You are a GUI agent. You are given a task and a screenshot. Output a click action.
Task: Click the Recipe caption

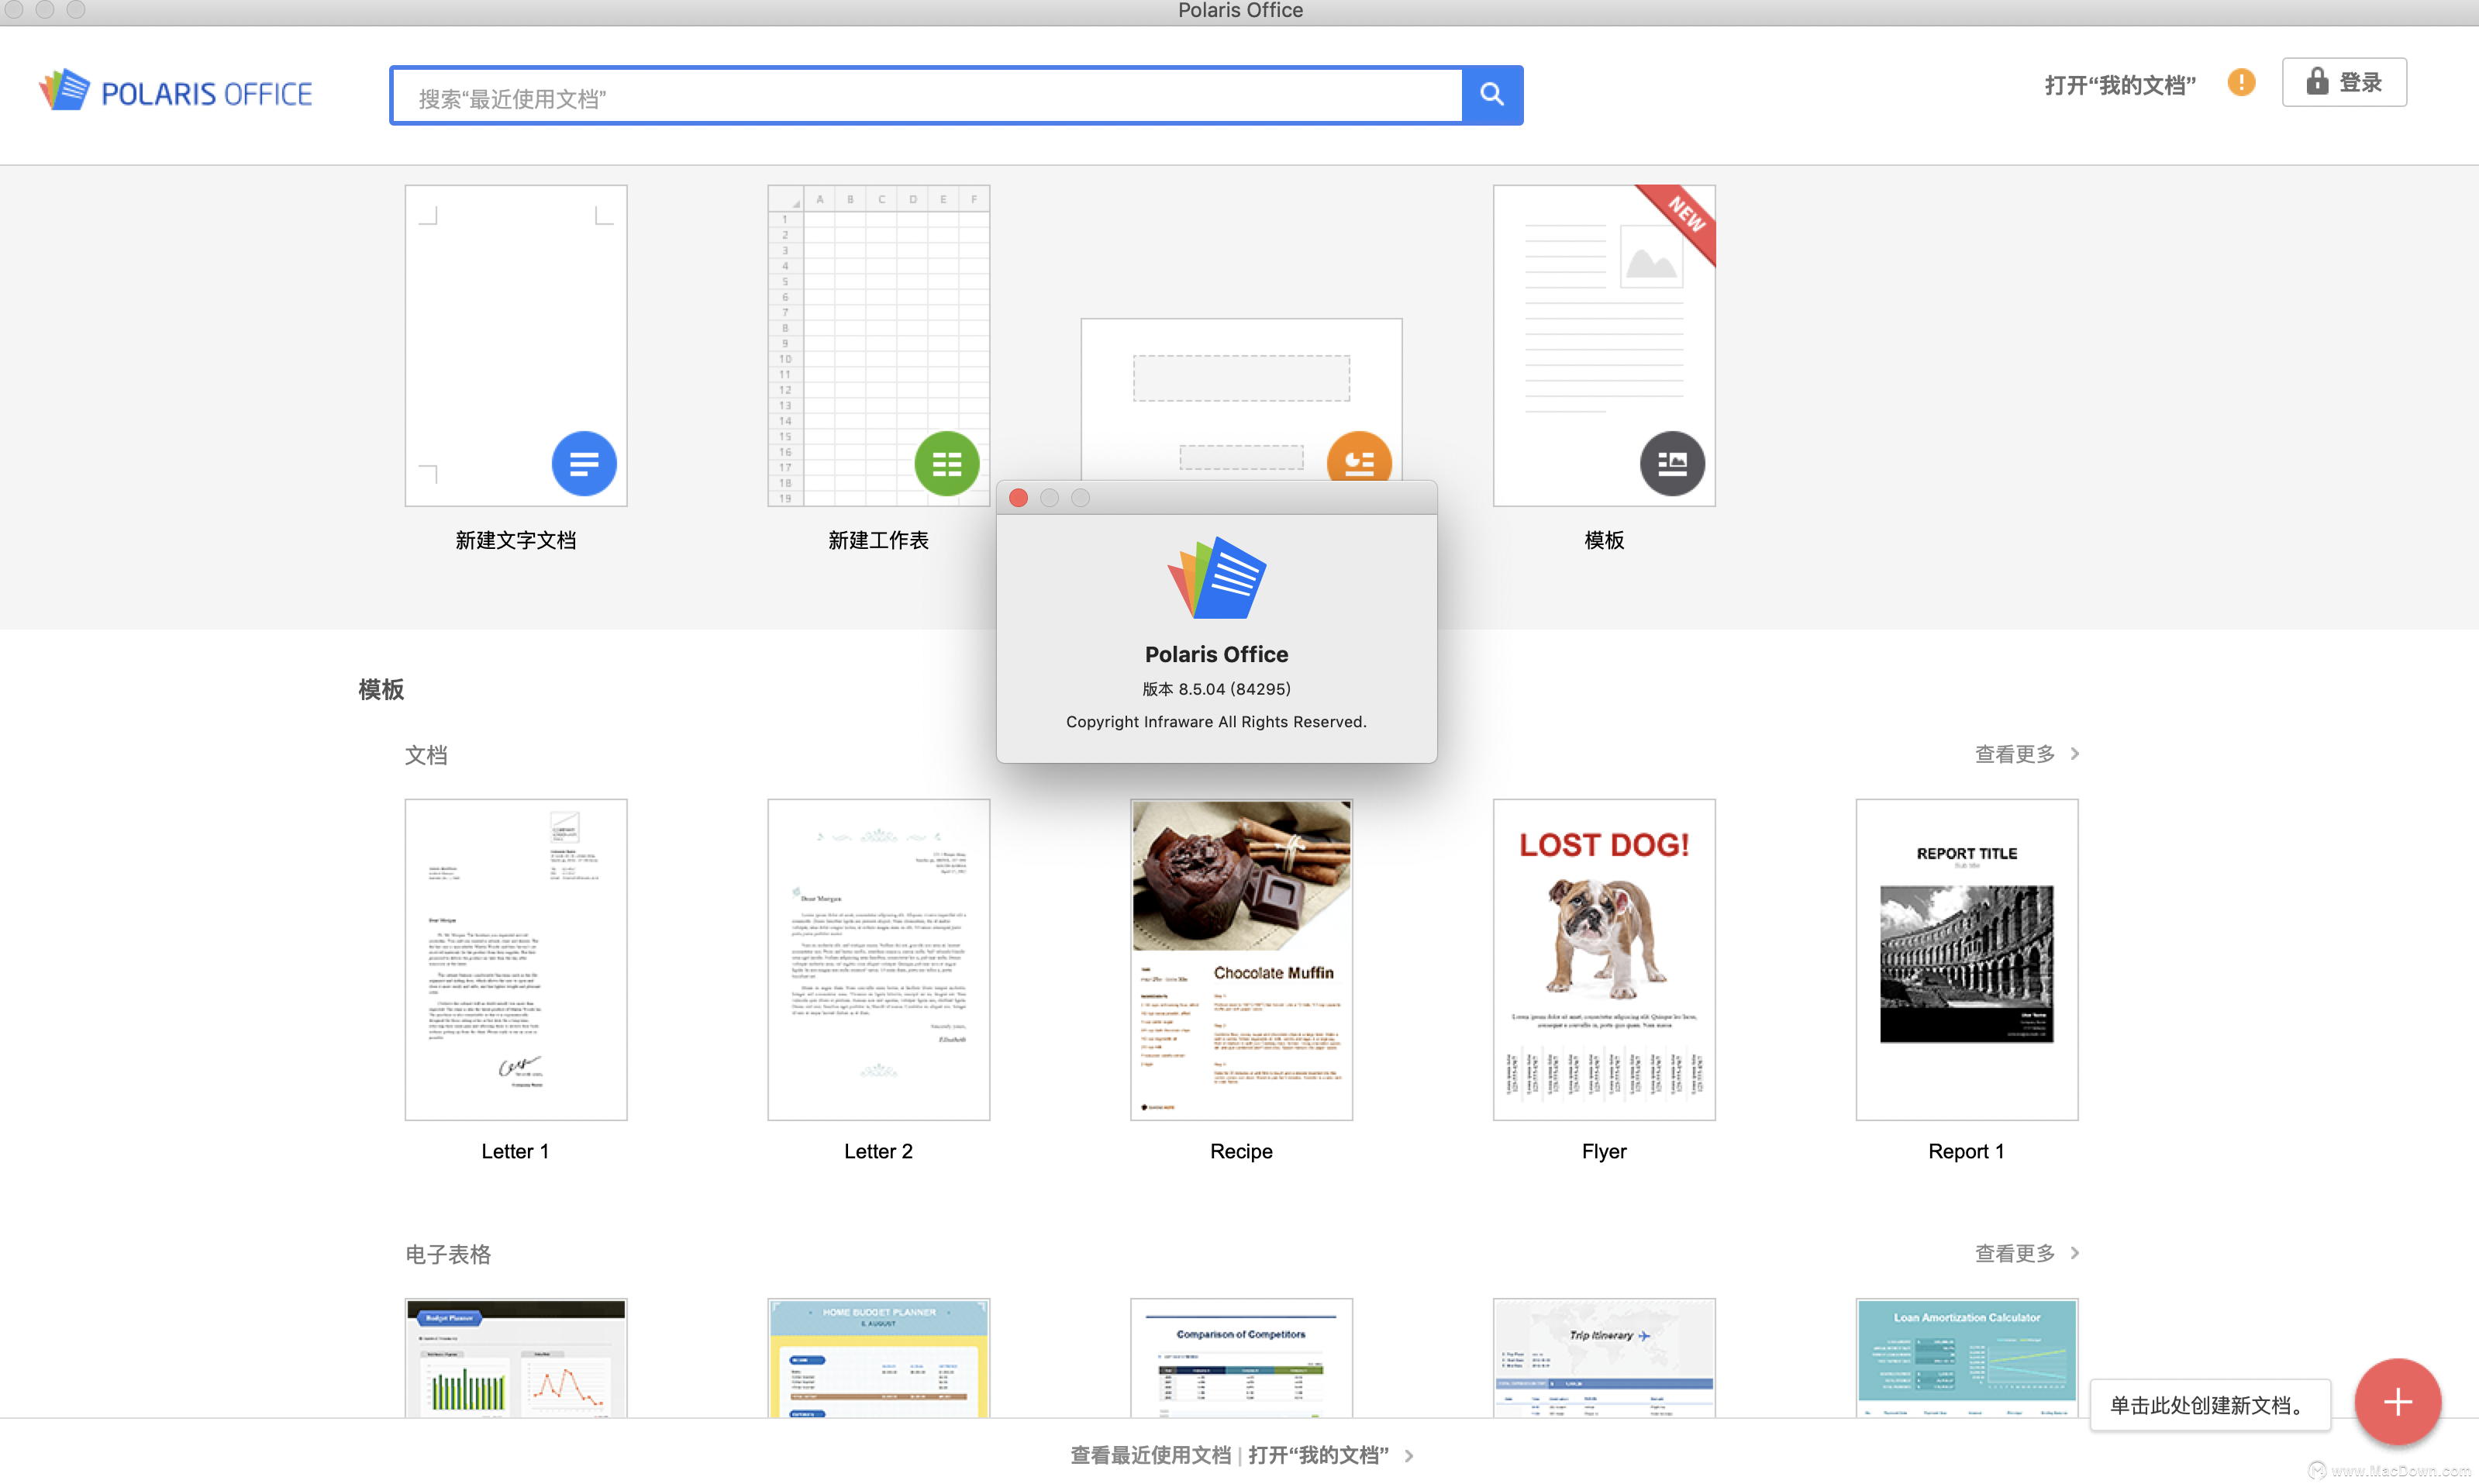(x=1242, y=1151)
